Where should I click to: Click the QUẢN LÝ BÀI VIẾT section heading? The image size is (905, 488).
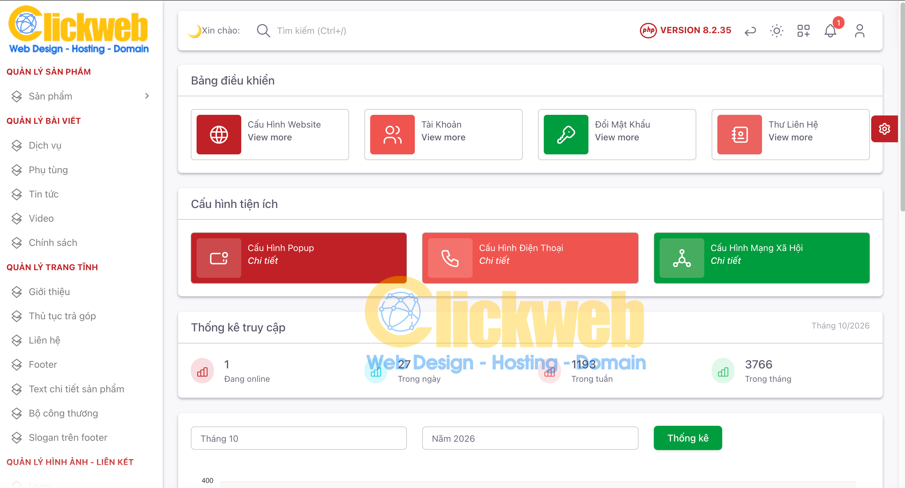(x=44, y=121)
